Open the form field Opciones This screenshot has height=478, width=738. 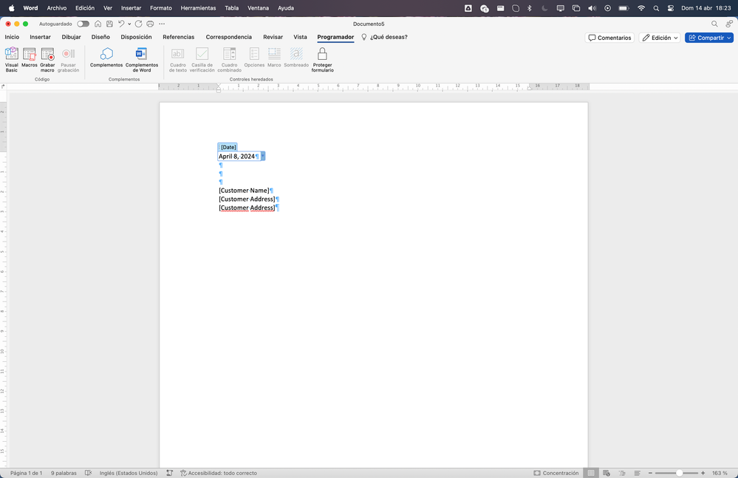tap(254, 58)
